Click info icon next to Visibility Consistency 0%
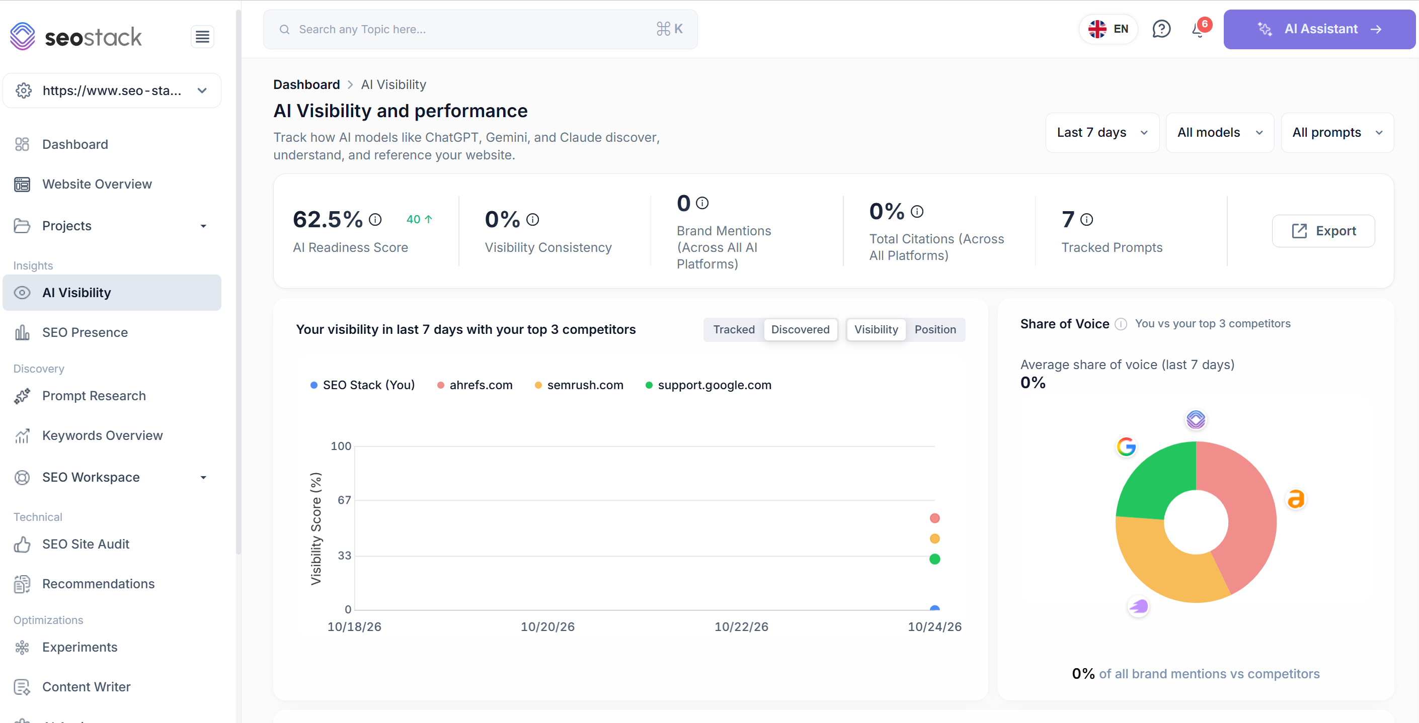Image resolution: width=1419 pixels, height=723 pixels. [x=533, y=220]
